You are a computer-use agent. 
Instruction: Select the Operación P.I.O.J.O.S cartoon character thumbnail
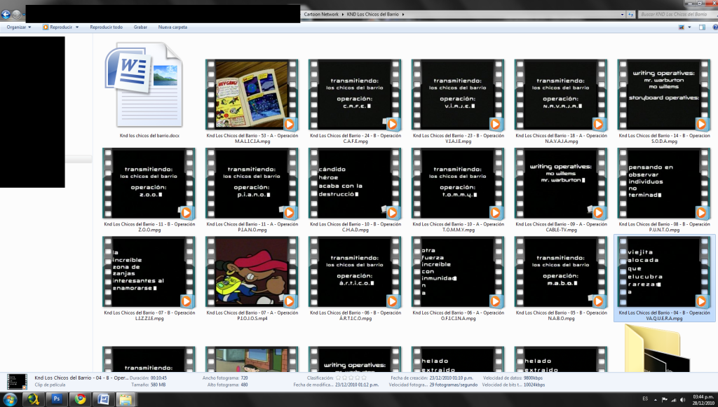(x=252, y=272)
